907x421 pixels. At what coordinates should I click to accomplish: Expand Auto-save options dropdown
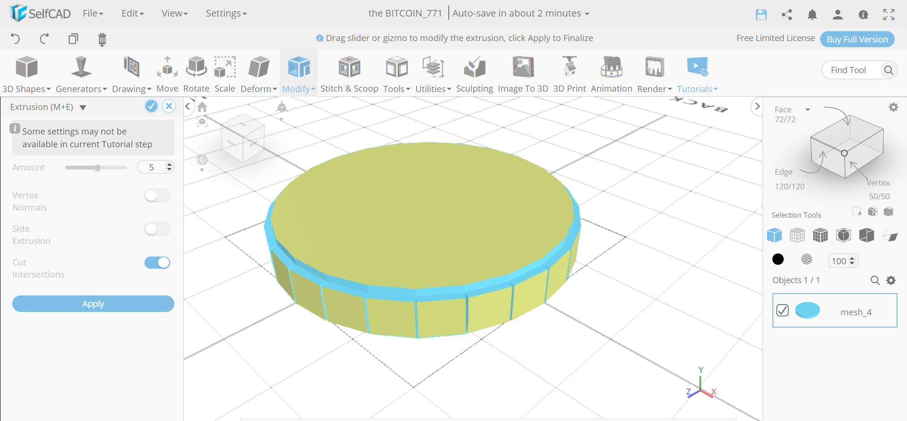click(x=587, y=14)
